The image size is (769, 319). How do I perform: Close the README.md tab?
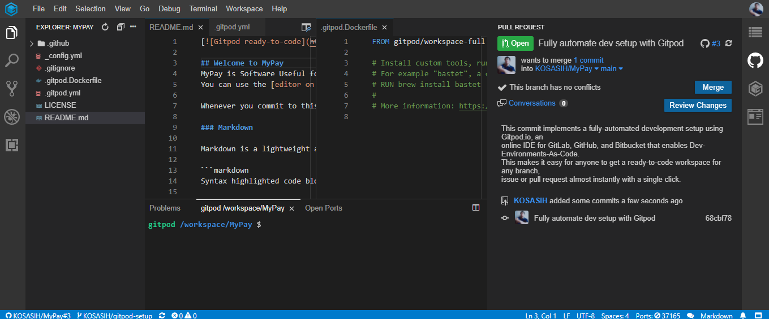[200, 27]
